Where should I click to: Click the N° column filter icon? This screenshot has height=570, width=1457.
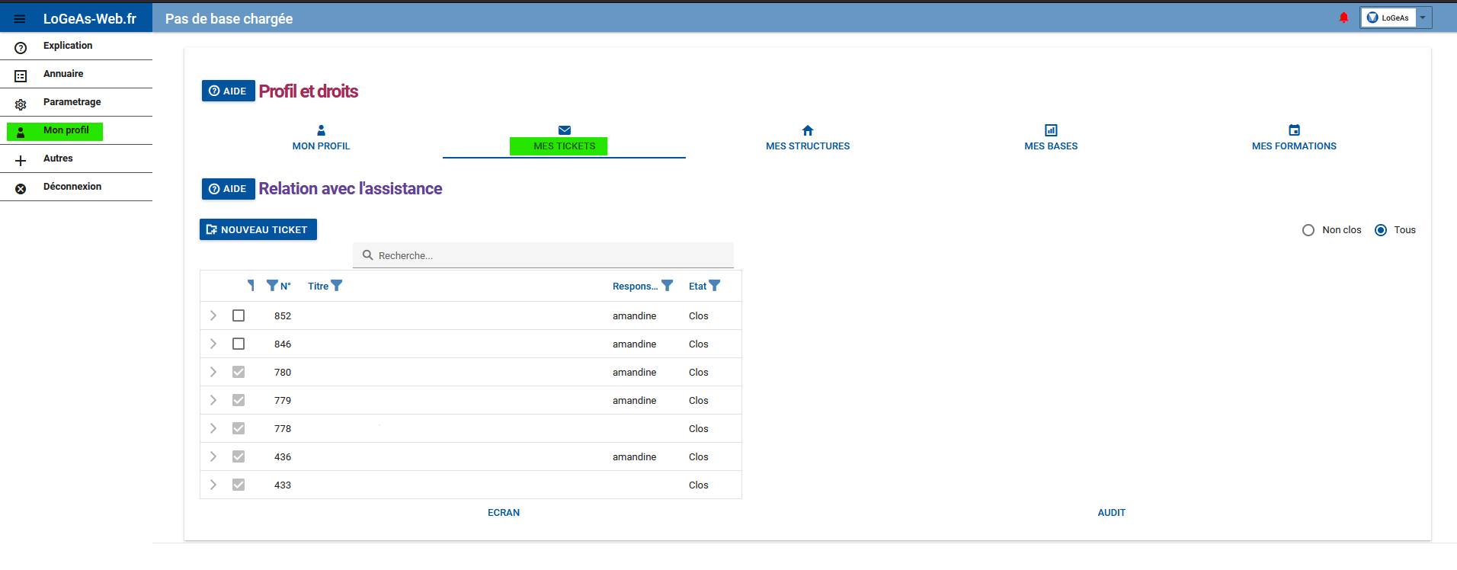pos(272,286)
